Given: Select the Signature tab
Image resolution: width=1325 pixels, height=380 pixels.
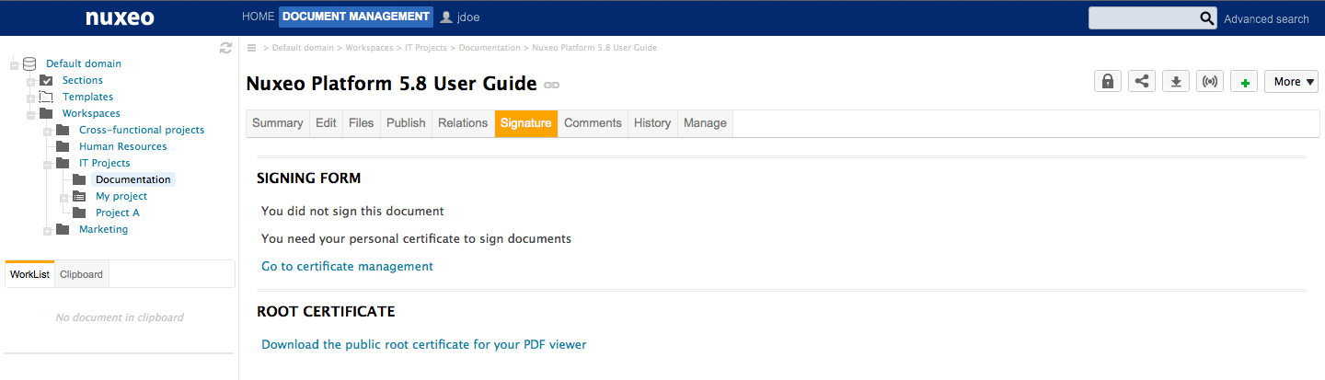Looking at the screenshot, I should coord(526,123).
